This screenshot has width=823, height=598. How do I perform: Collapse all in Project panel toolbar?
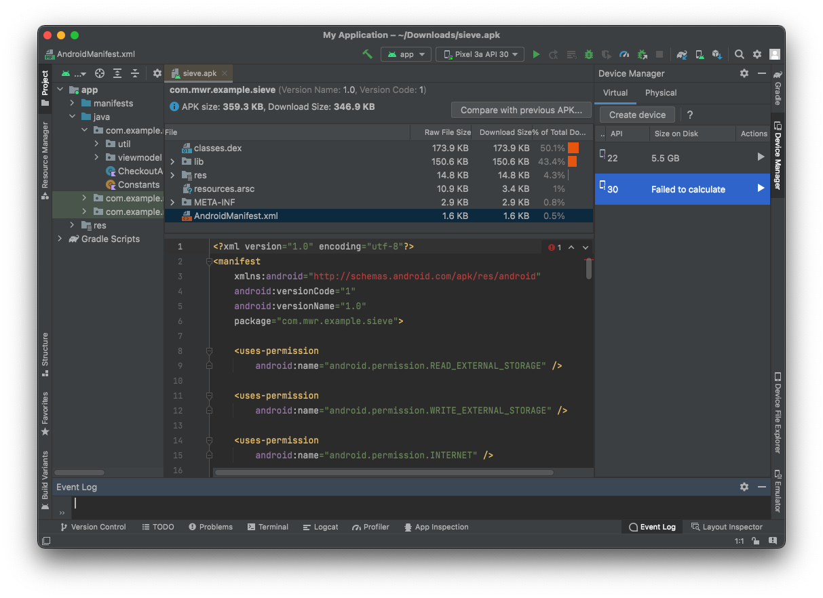point(135,73)
